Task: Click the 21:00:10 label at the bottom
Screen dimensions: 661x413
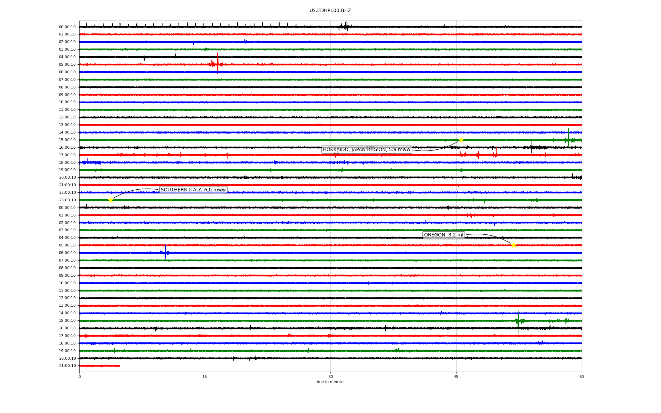Action: coord(67,366)
